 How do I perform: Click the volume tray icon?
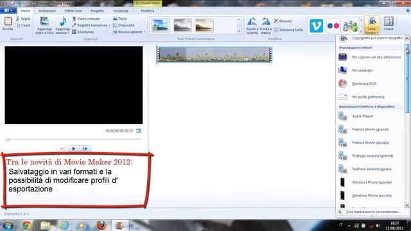click(x=378, y=225)
